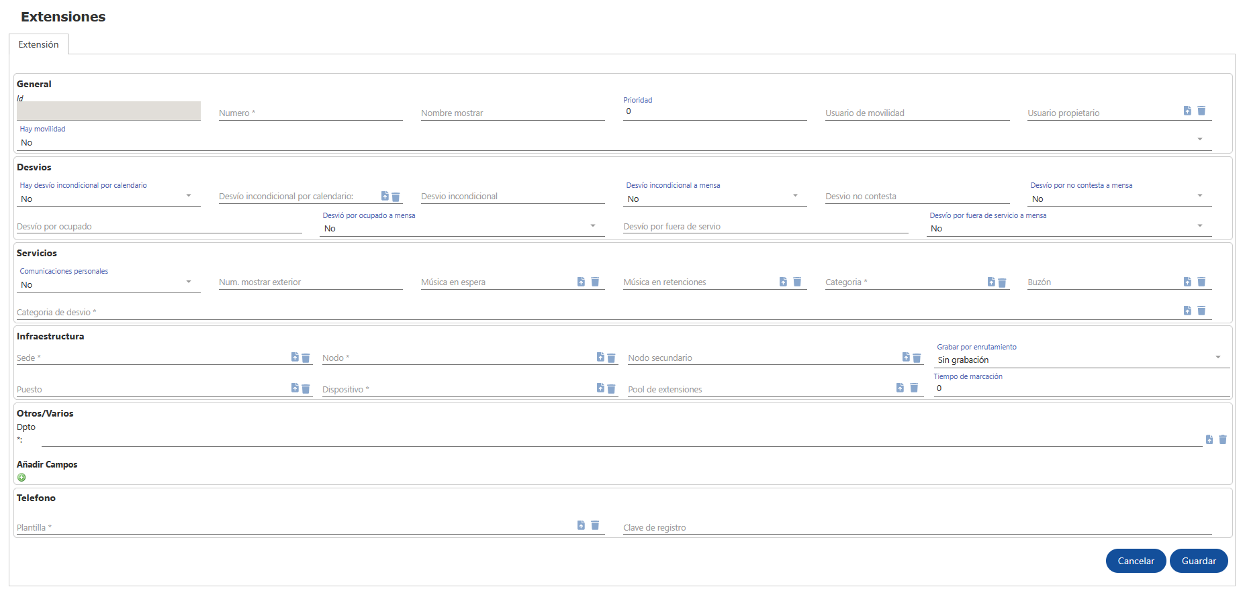Add a custom field with green plus
This screenshot has height=593, width=1245.
[x=21, y=478]
